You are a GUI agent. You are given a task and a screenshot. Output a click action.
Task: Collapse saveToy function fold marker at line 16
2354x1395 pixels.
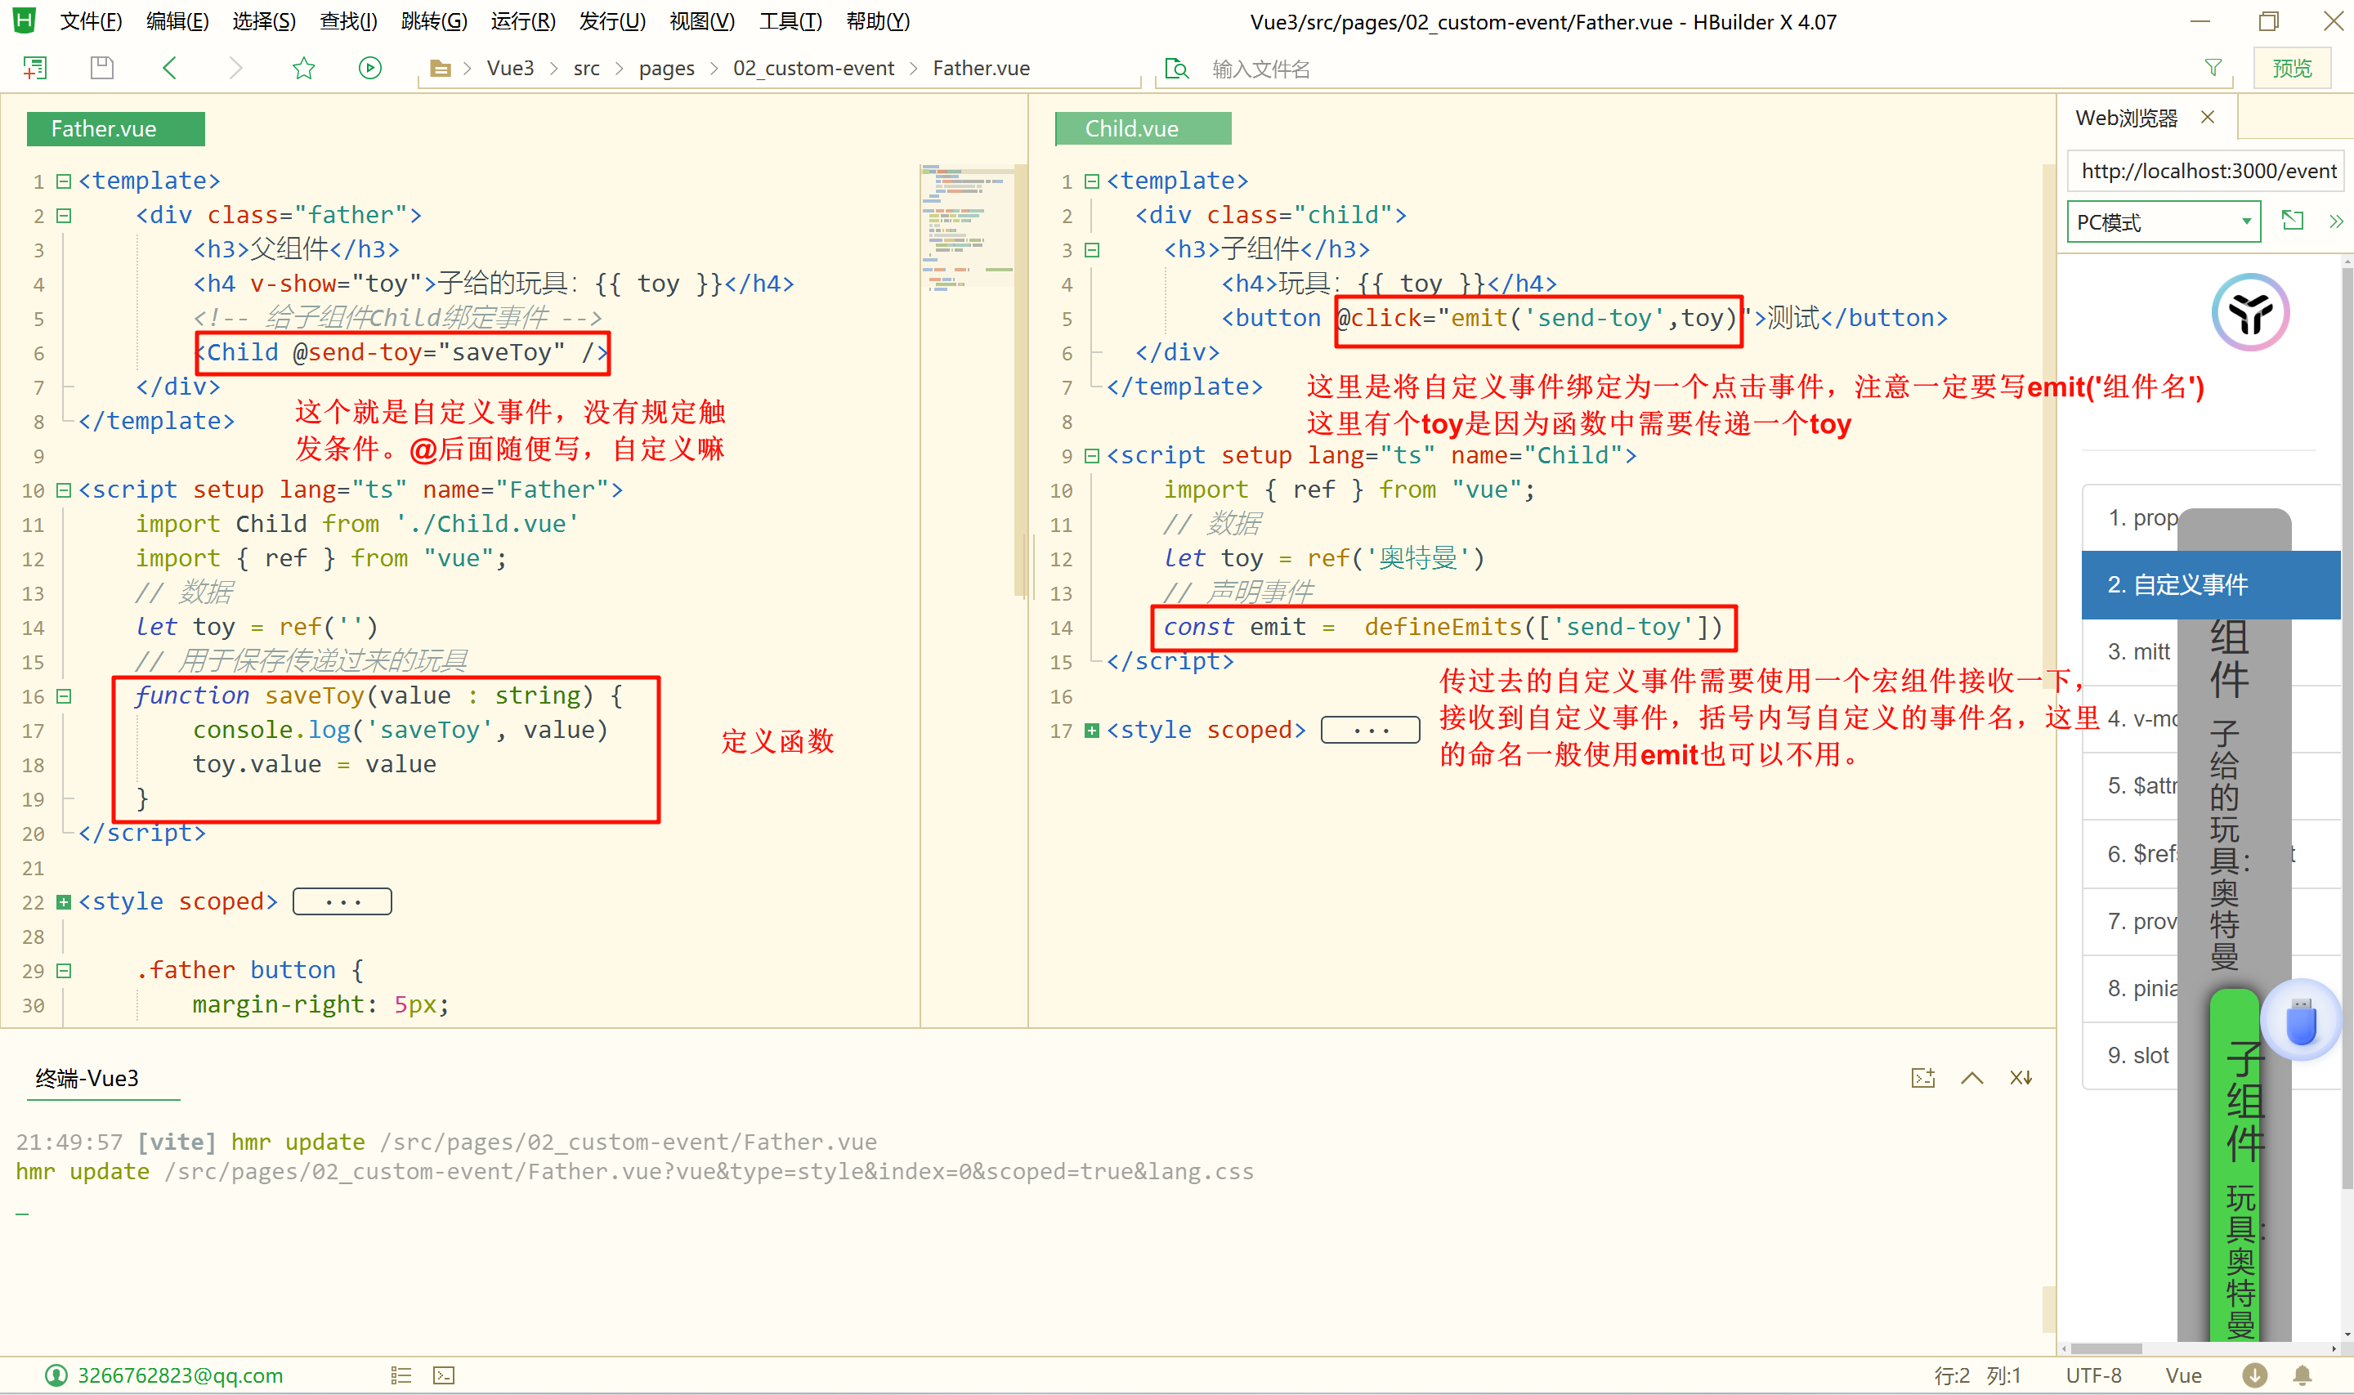pyautogui.click(x=64, y=695)
